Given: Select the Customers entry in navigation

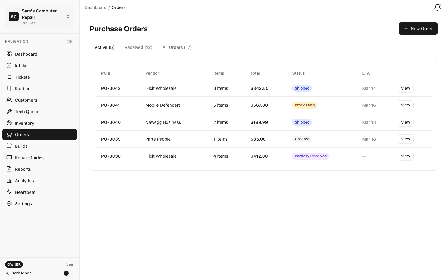Looking at the screenshot, I should 26,100.
